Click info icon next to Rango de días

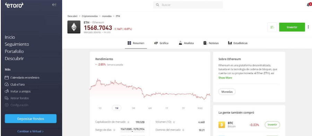coord(114,130)
